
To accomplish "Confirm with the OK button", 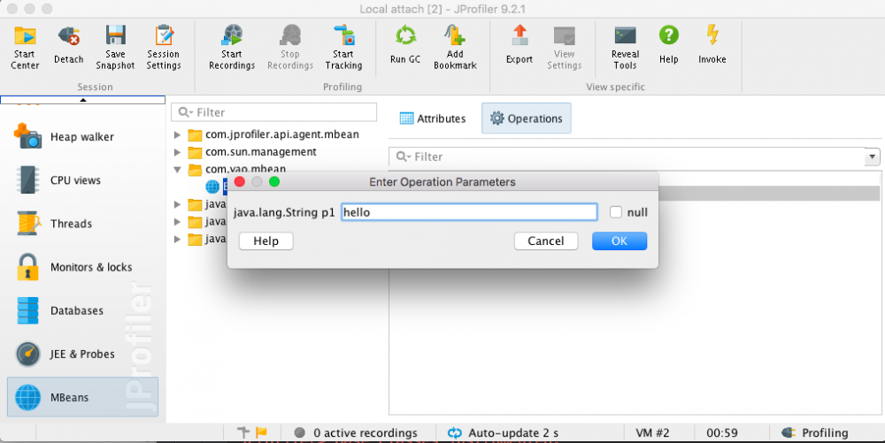I will tap(619, 241).
